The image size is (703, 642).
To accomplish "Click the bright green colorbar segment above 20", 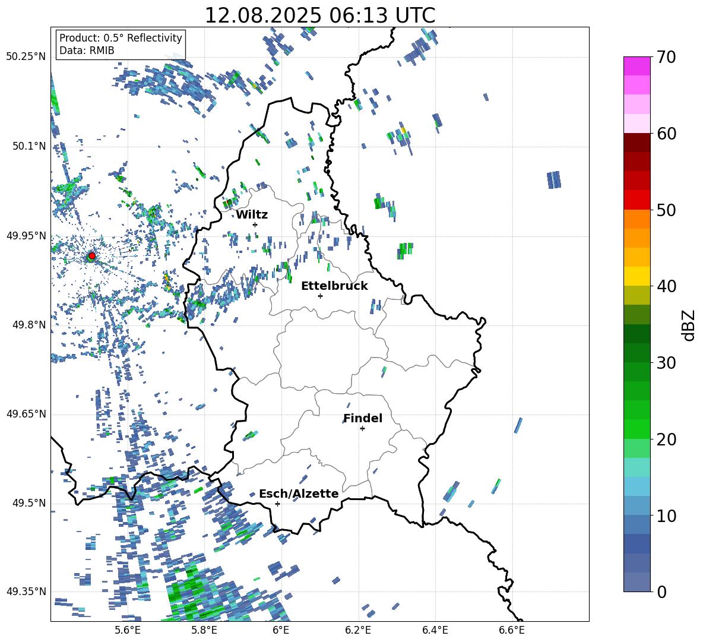I will coord(636,429).
